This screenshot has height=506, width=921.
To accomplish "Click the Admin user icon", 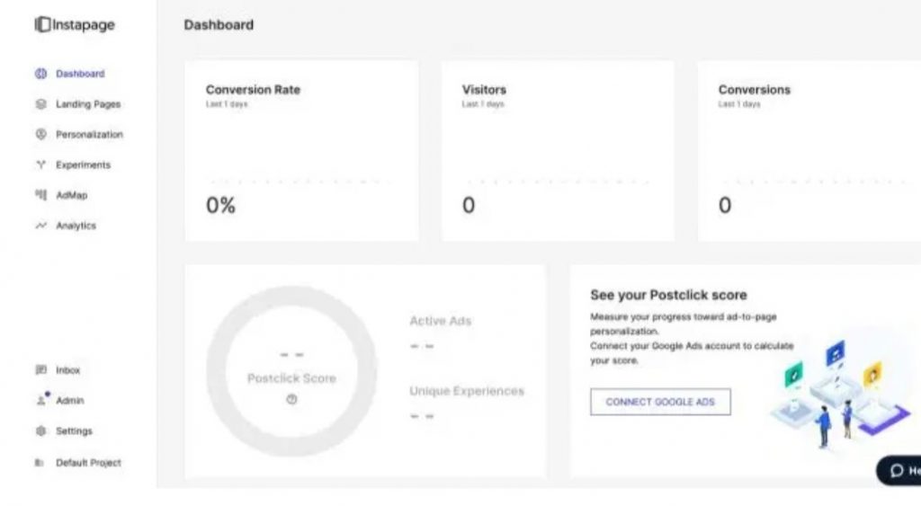I will coord(40,401).
